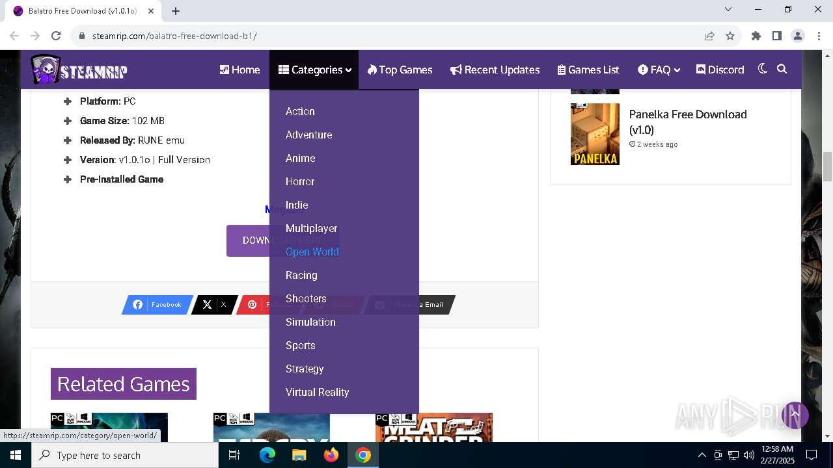Open the notification center

pos(812,455)
